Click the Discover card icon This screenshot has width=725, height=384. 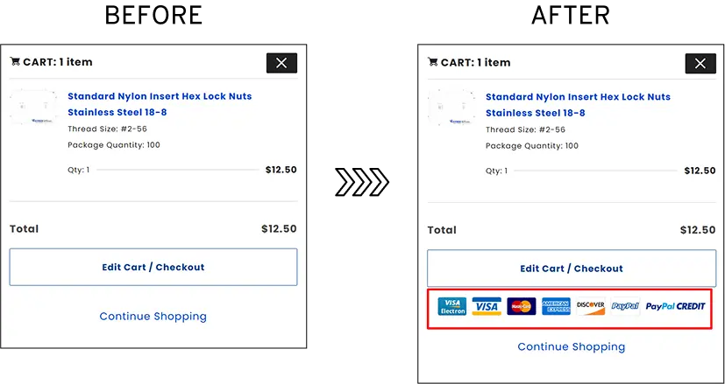point(590,306)
